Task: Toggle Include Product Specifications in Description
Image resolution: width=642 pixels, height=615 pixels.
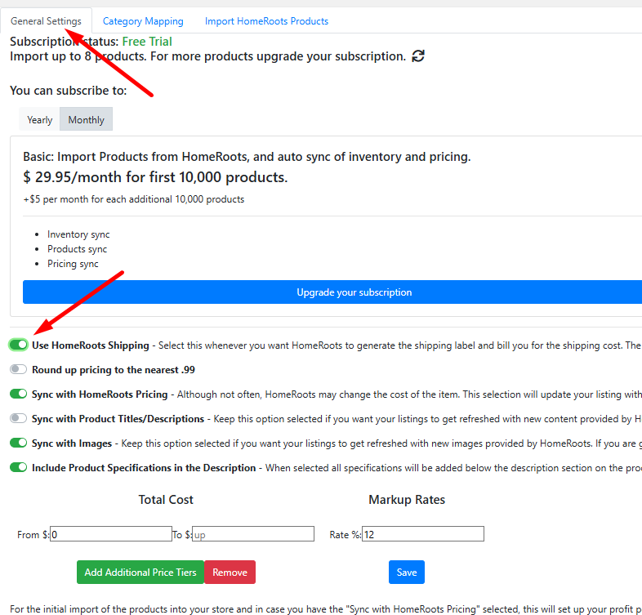Action: 19,467
